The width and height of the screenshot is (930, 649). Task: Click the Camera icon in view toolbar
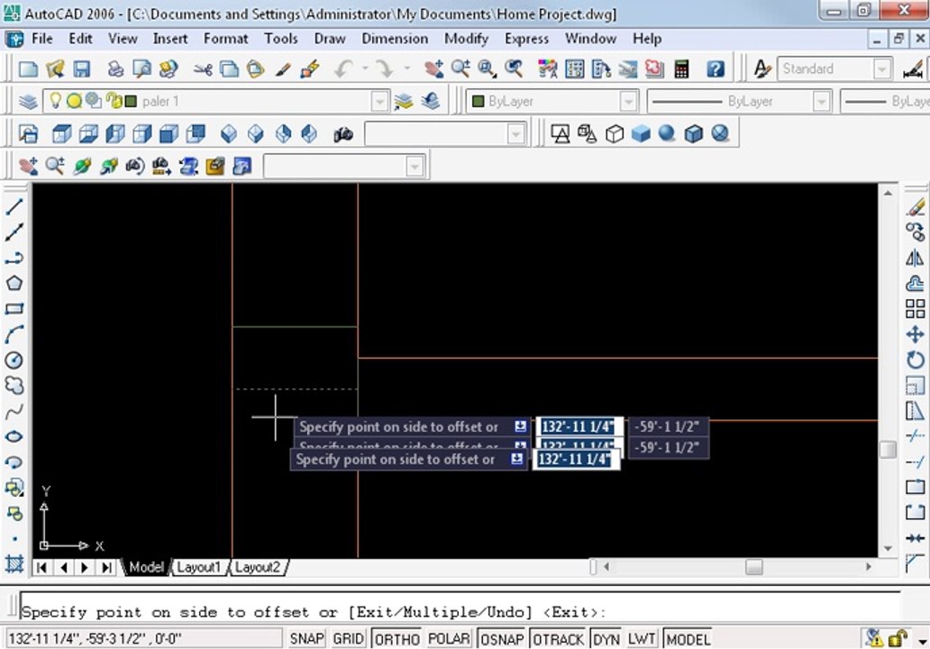pyautogui.click(x=342, y=134)
